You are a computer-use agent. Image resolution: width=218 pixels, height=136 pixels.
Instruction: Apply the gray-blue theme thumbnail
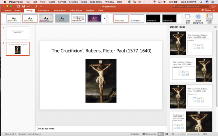pyautogui.click(x=62, y=18)
